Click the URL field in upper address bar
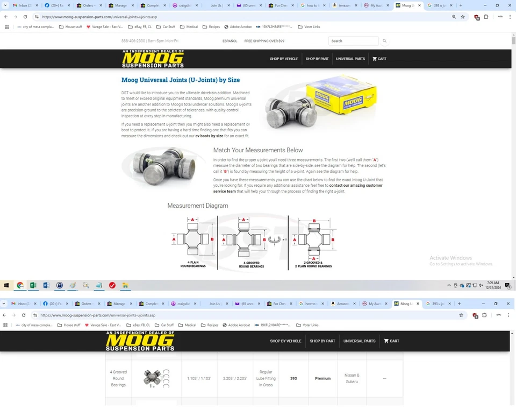Screen dimensions: 516x409 pos(243,17)
